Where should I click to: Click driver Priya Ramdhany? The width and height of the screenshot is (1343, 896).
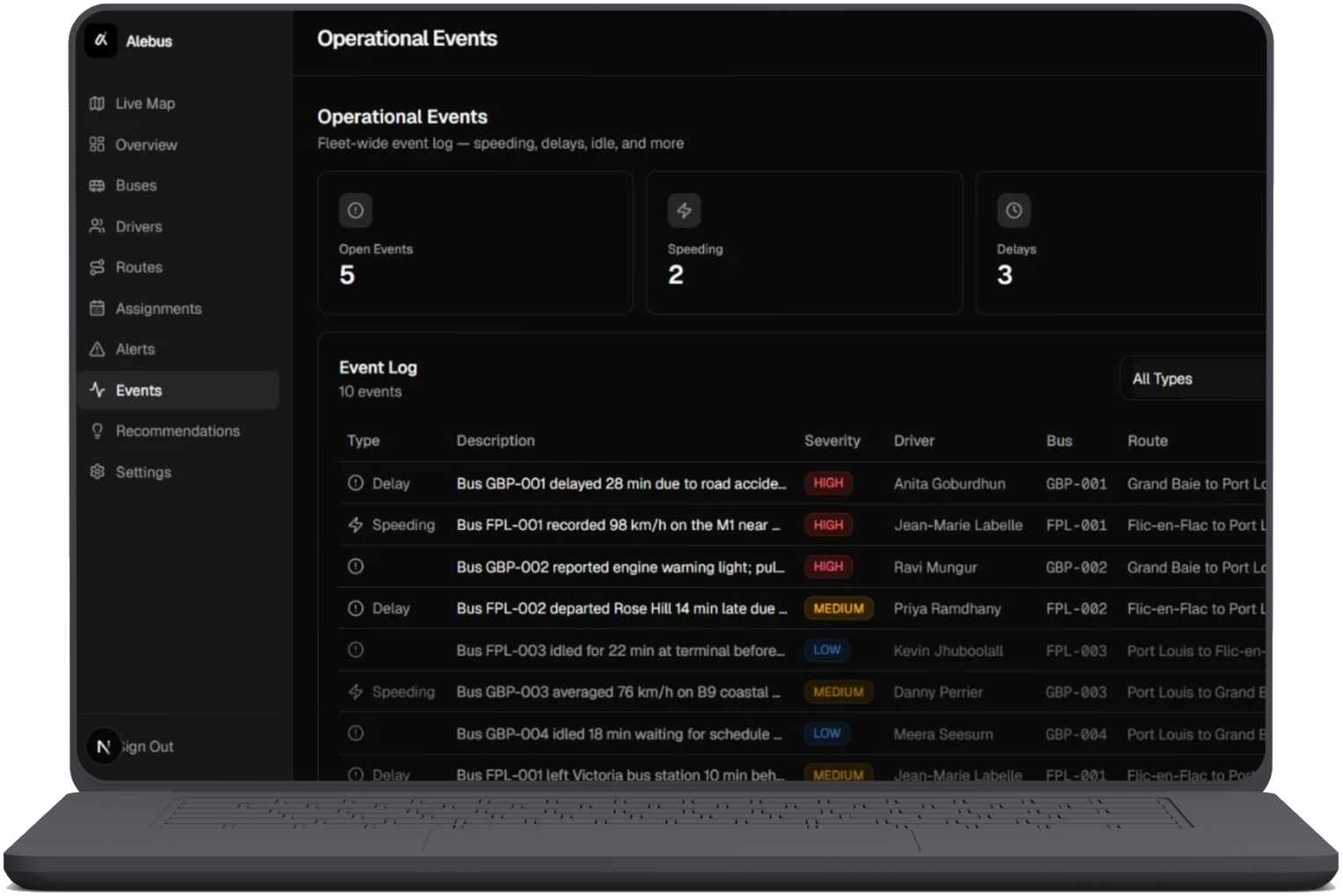947,608
